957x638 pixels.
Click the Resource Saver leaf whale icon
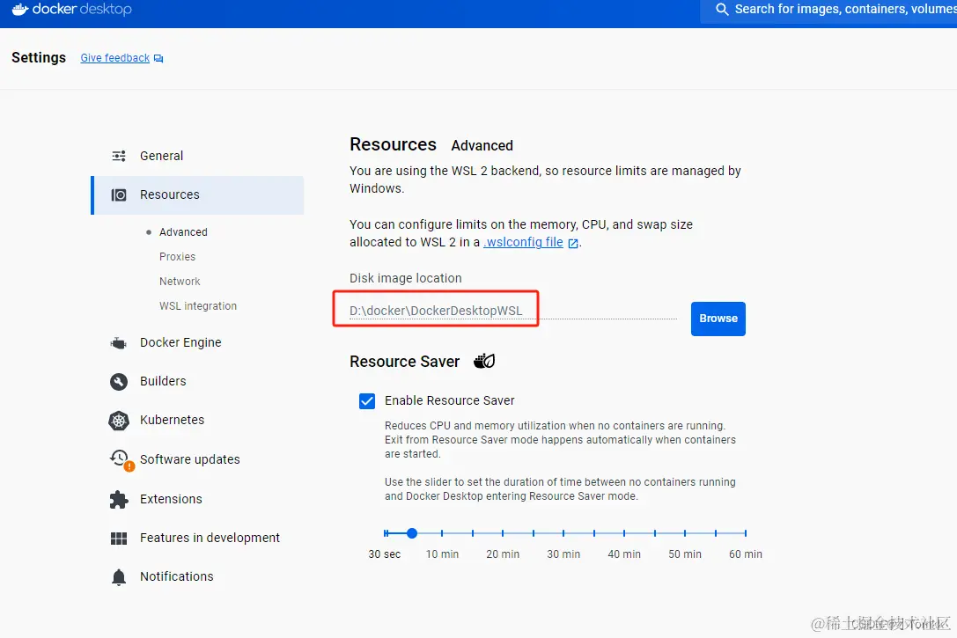click(x=484, y=361)
